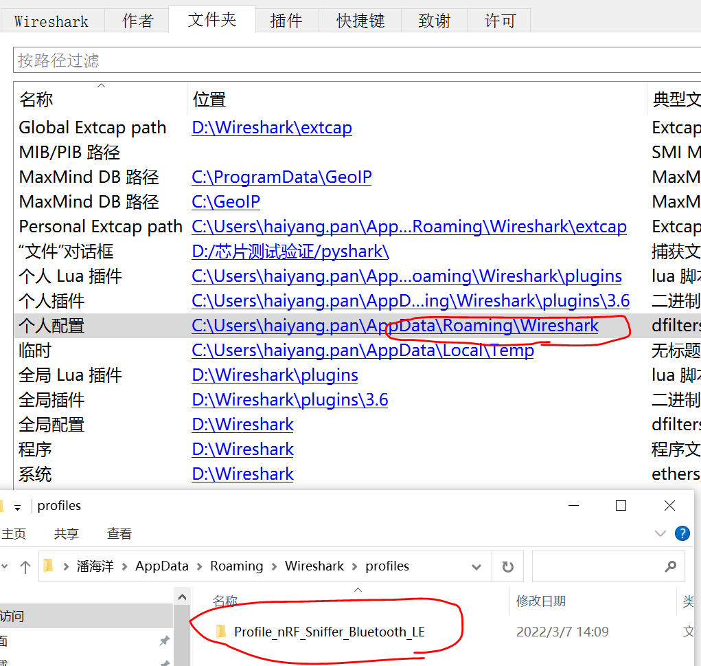
Task: Click the folder icon in the address bar
Action: point(47,566)
